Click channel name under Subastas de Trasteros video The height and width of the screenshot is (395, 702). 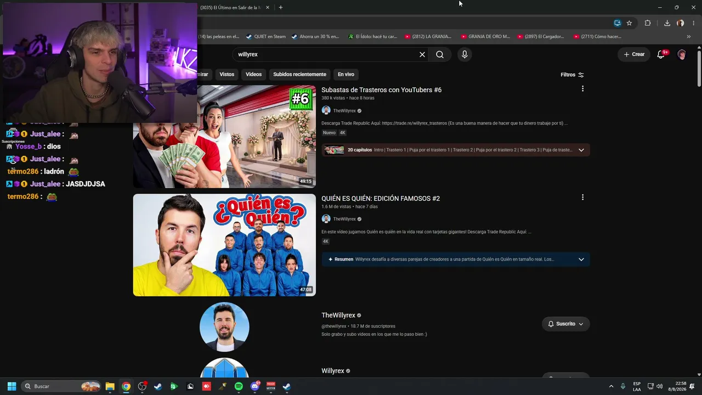pos(344,111)
